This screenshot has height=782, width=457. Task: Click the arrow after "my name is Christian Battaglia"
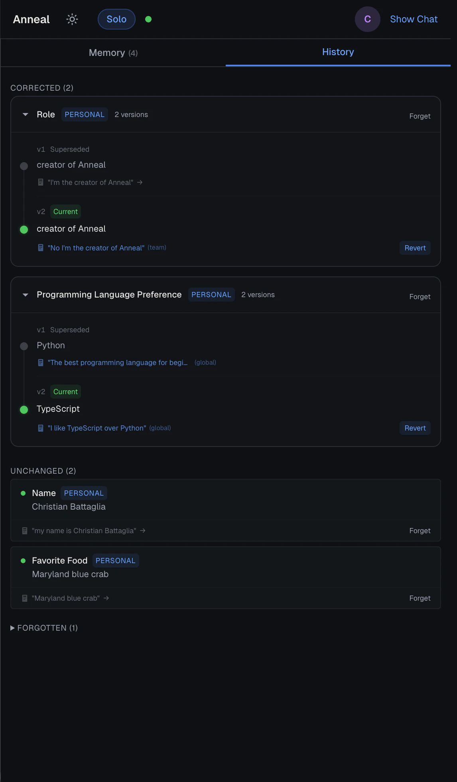(x=143, y=531)
